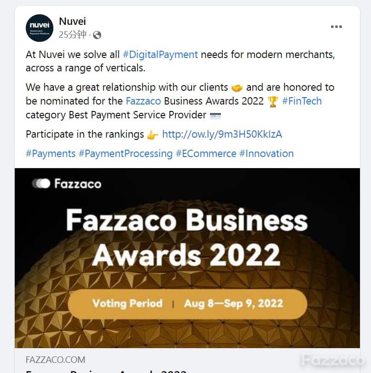Open the Fazzaco Business Awards 2022 preview image
The image size is (371, 373).
(x=187, y=258)
